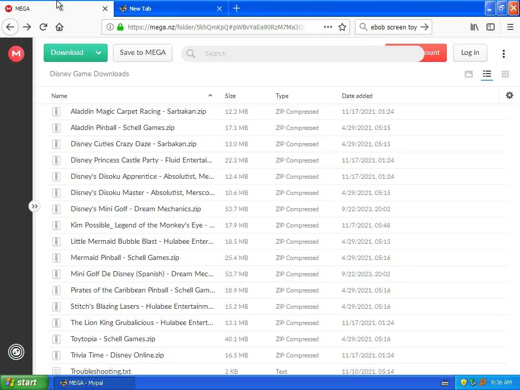Switch to list view
The image size is (520, 390).
tap(487, 74)
